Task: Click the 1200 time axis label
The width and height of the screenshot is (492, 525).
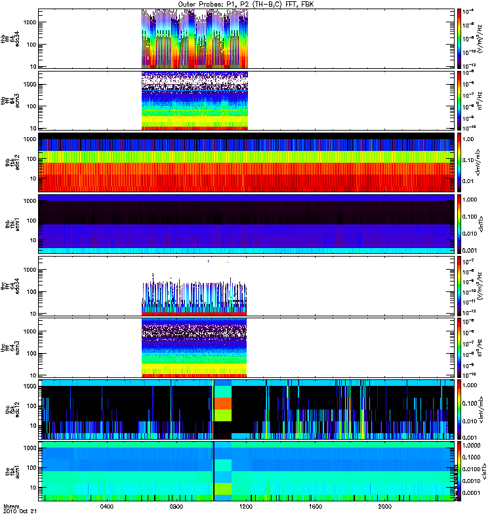Action: [x=246, y=507]
